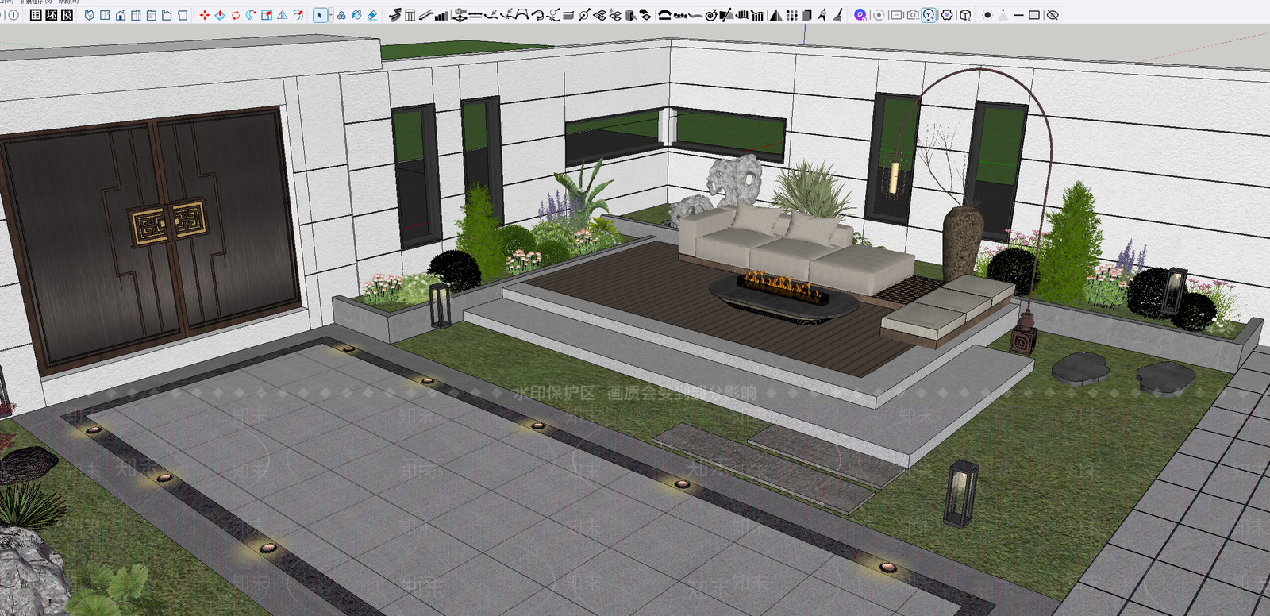
Task: Activate the red Rotate tool
Action: [236, 15]
